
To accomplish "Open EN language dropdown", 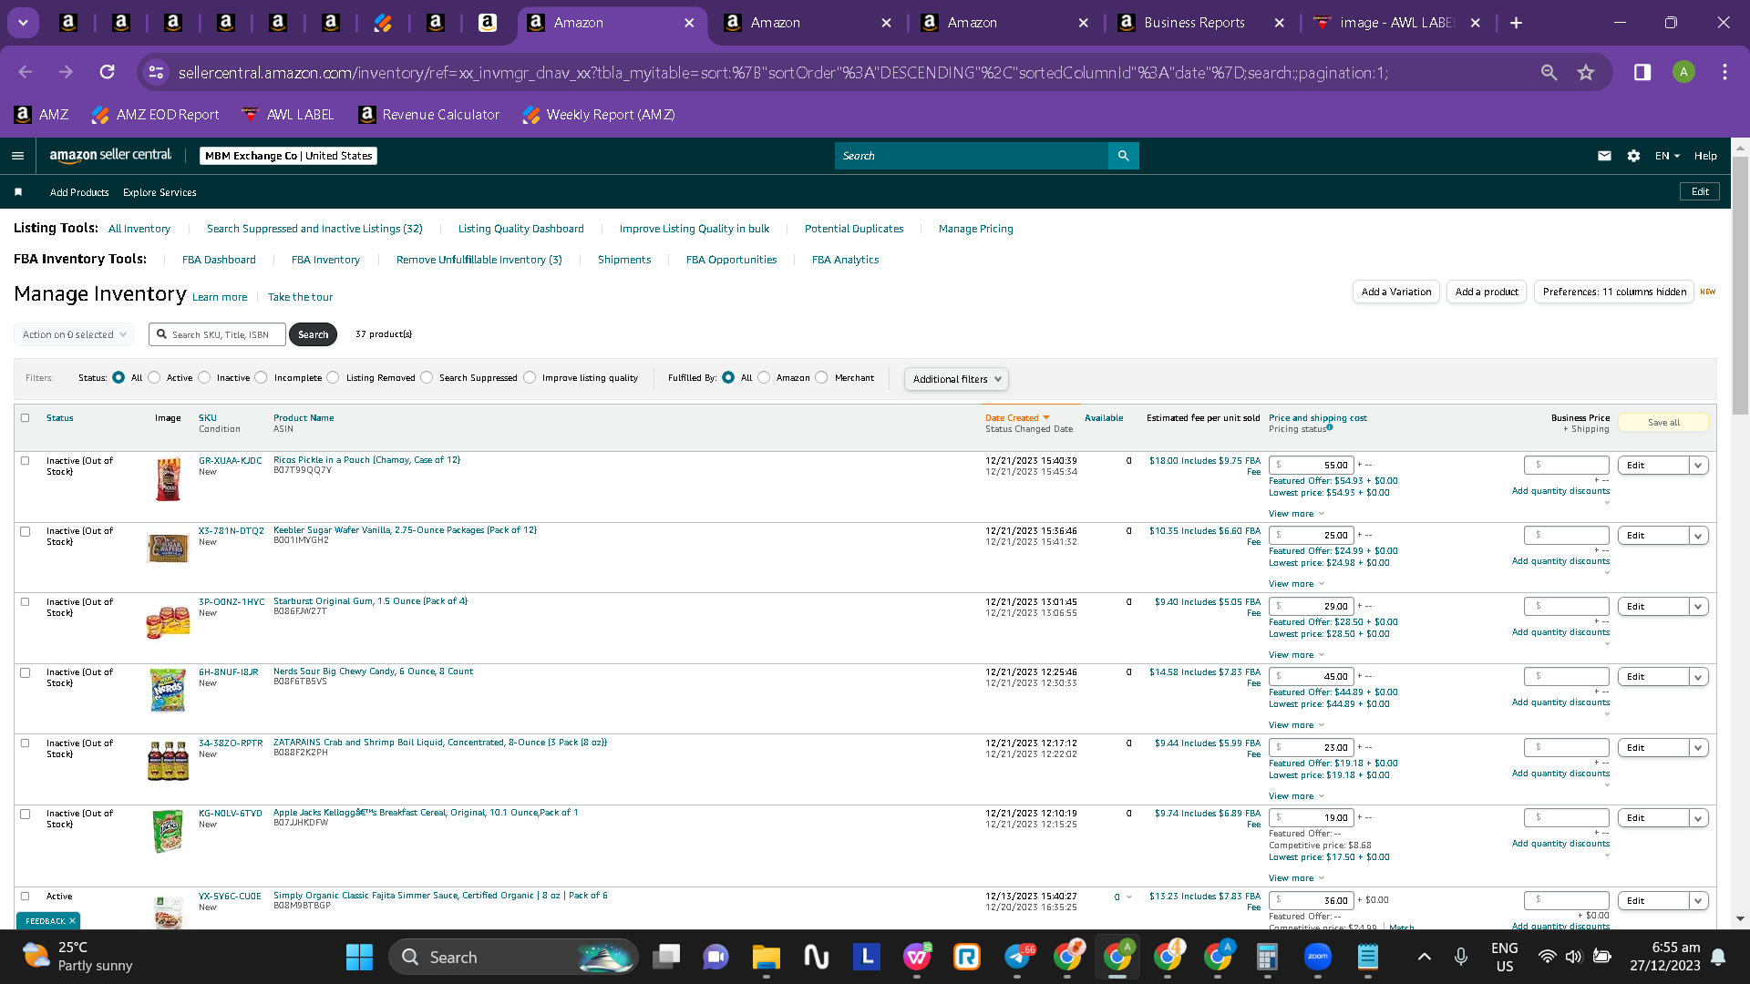I will click(x=1667, y=156).
